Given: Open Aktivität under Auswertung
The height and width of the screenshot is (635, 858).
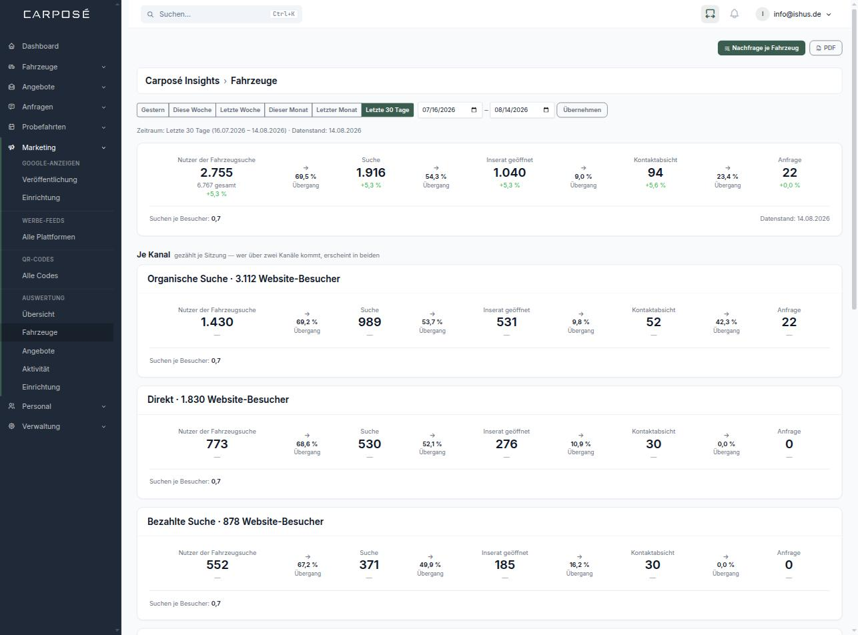Looking at the screenshot, I should tap(35, 369).
